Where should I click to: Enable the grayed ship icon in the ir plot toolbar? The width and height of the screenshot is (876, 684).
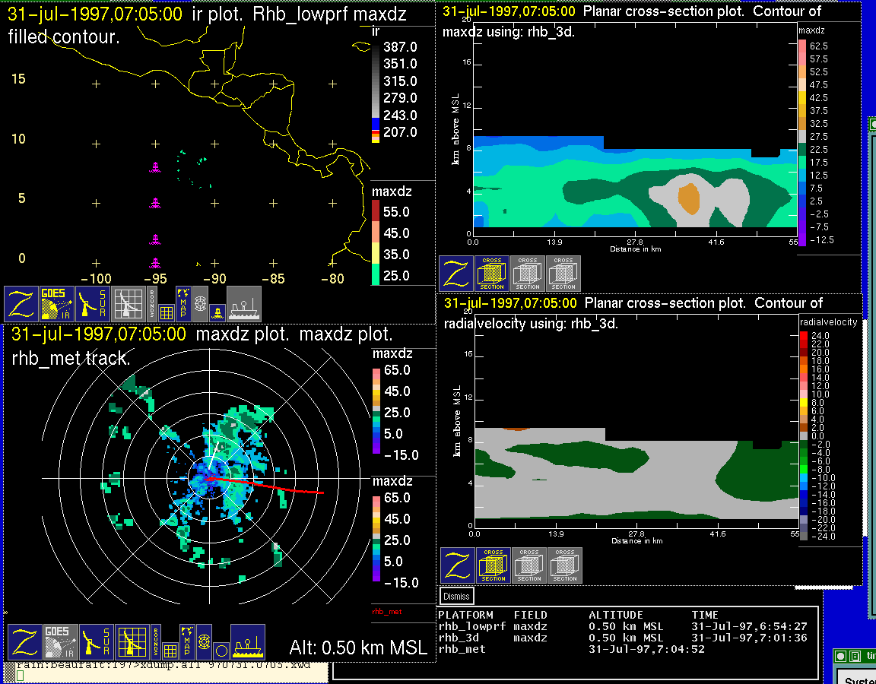[x=244, y=304]
